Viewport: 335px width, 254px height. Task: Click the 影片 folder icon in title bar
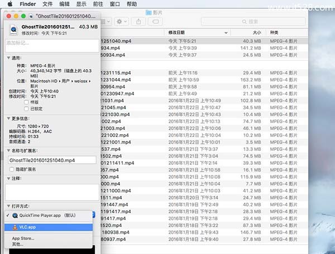149,13
